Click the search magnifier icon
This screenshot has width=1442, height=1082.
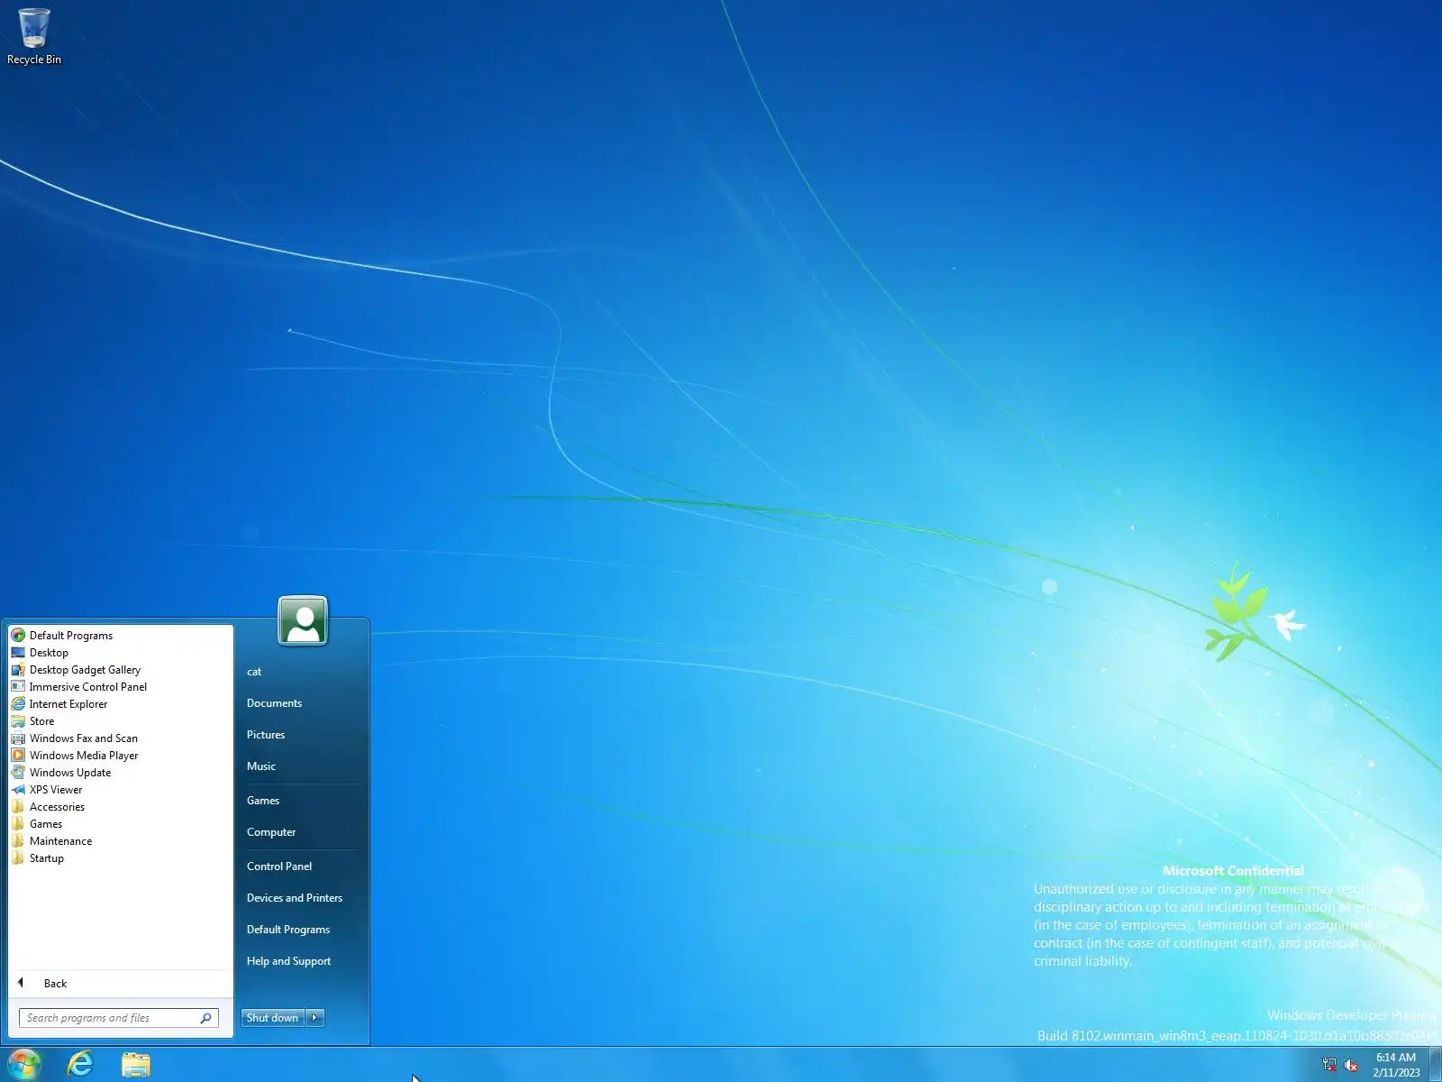pyautogui.click(x=205, y=1018)
